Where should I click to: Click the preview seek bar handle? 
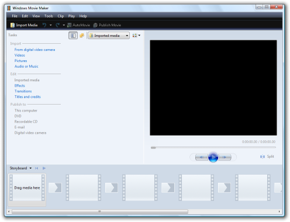tap(153, 148)
